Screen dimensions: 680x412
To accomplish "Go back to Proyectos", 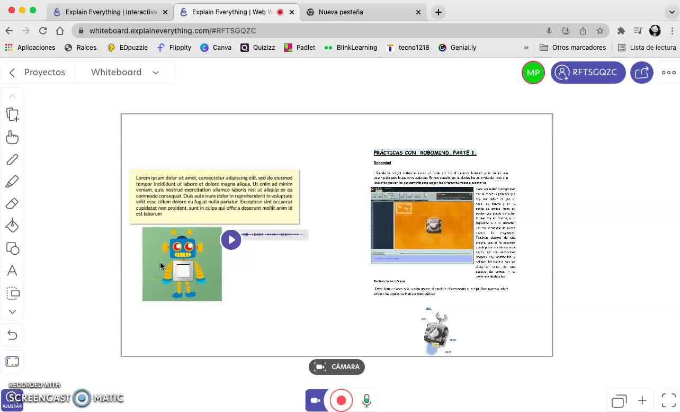I will [x=37, y=73].
